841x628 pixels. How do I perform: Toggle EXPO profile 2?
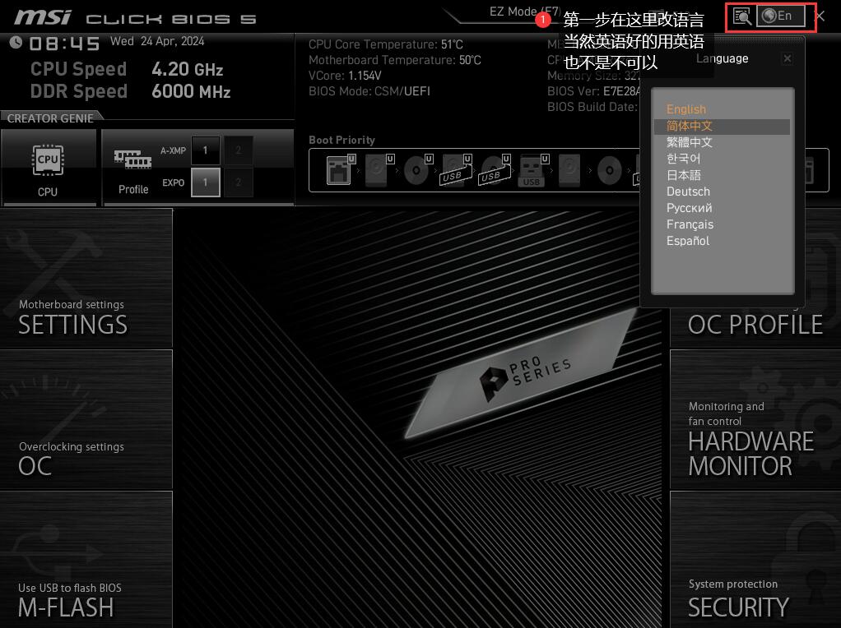click(x=239, y=182)
